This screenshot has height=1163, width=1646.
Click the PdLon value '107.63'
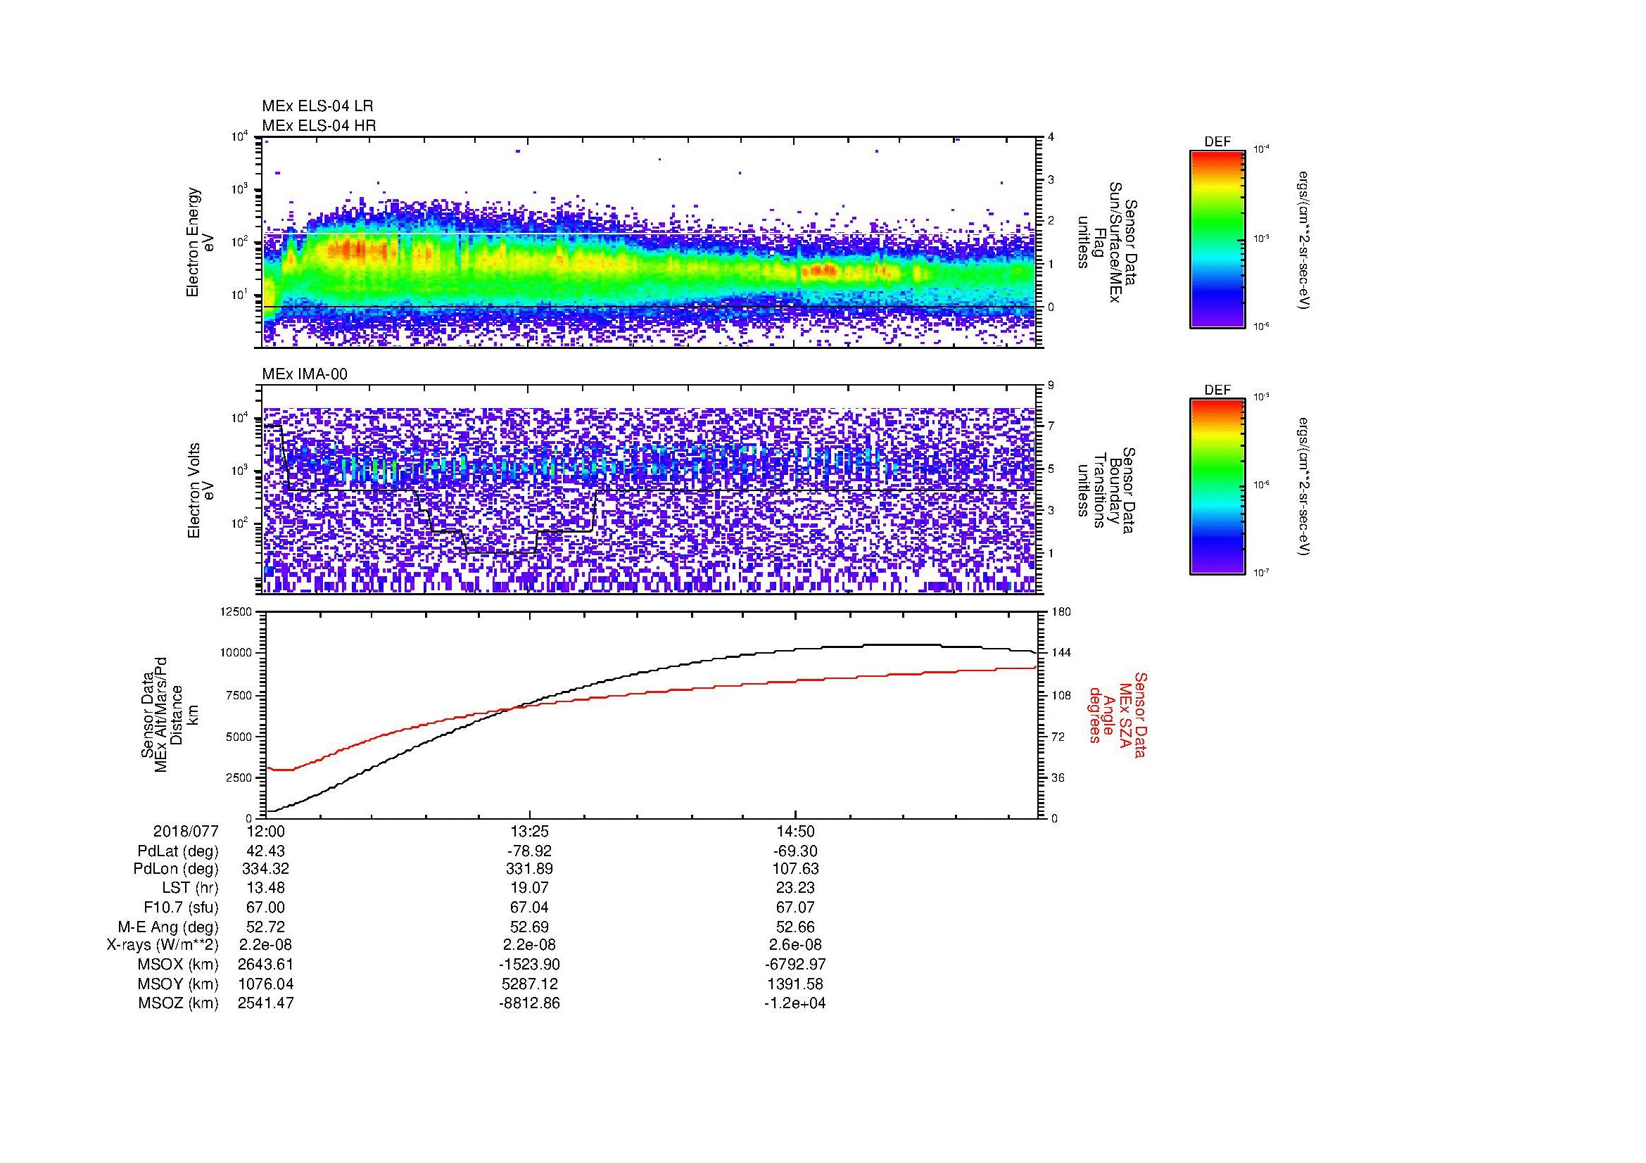coord(795,869)
